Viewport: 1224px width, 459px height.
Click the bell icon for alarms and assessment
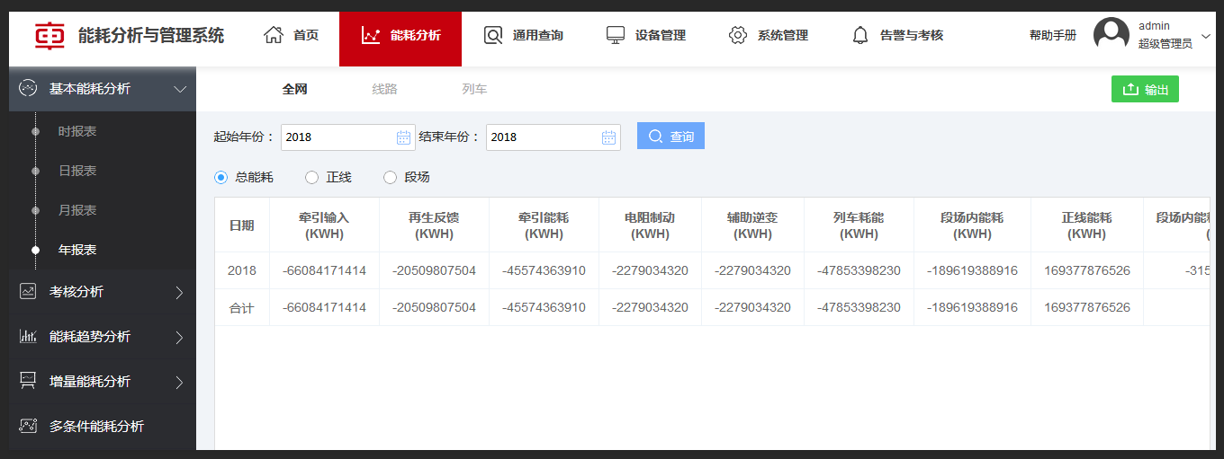(x=860, y=35)
